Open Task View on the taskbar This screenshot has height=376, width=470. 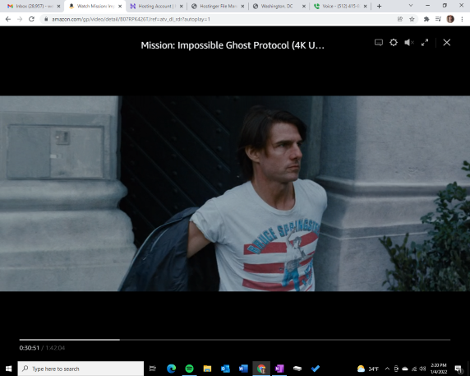tap(153, 369)
